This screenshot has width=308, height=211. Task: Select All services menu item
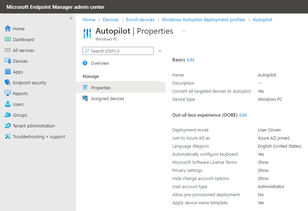23,50
